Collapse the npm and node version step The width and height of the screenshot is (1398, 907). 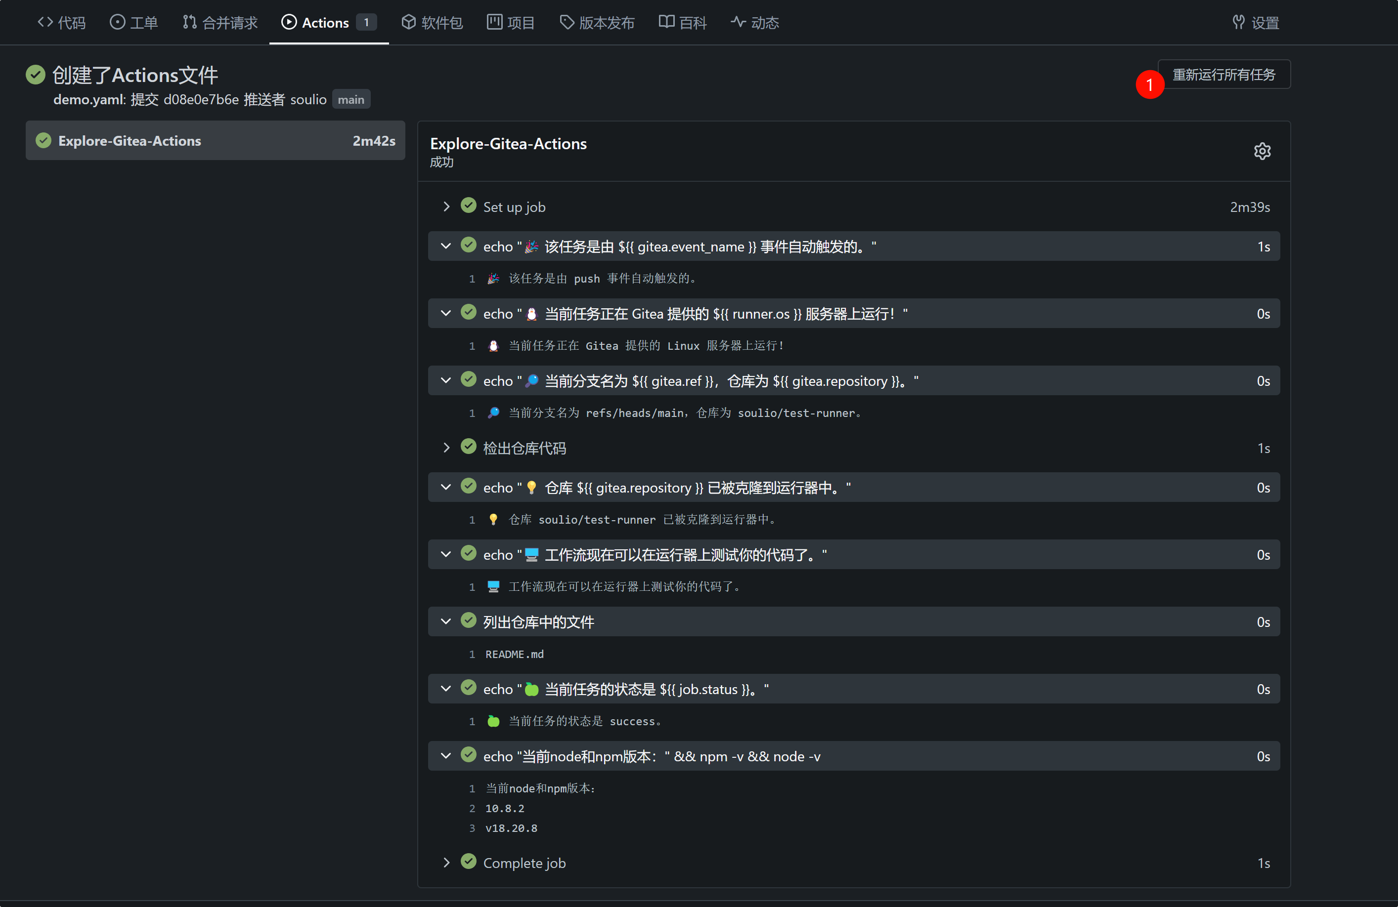point(446,756)
